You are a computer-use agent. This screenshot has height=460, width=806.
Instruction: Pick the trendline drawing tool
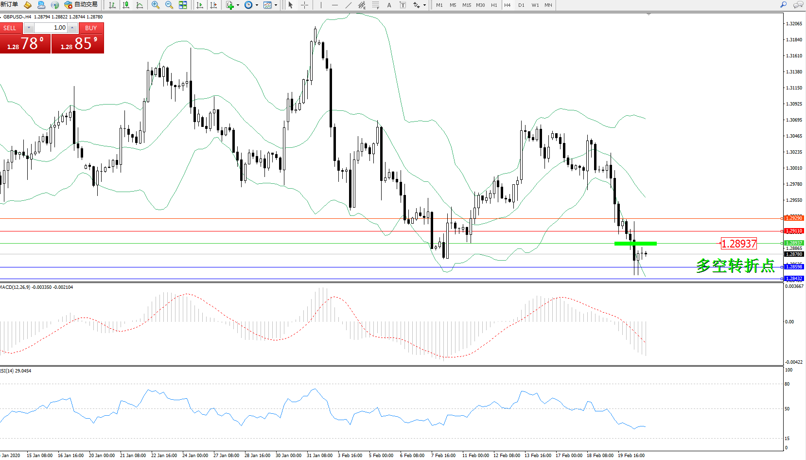click(x=348, y=5)
